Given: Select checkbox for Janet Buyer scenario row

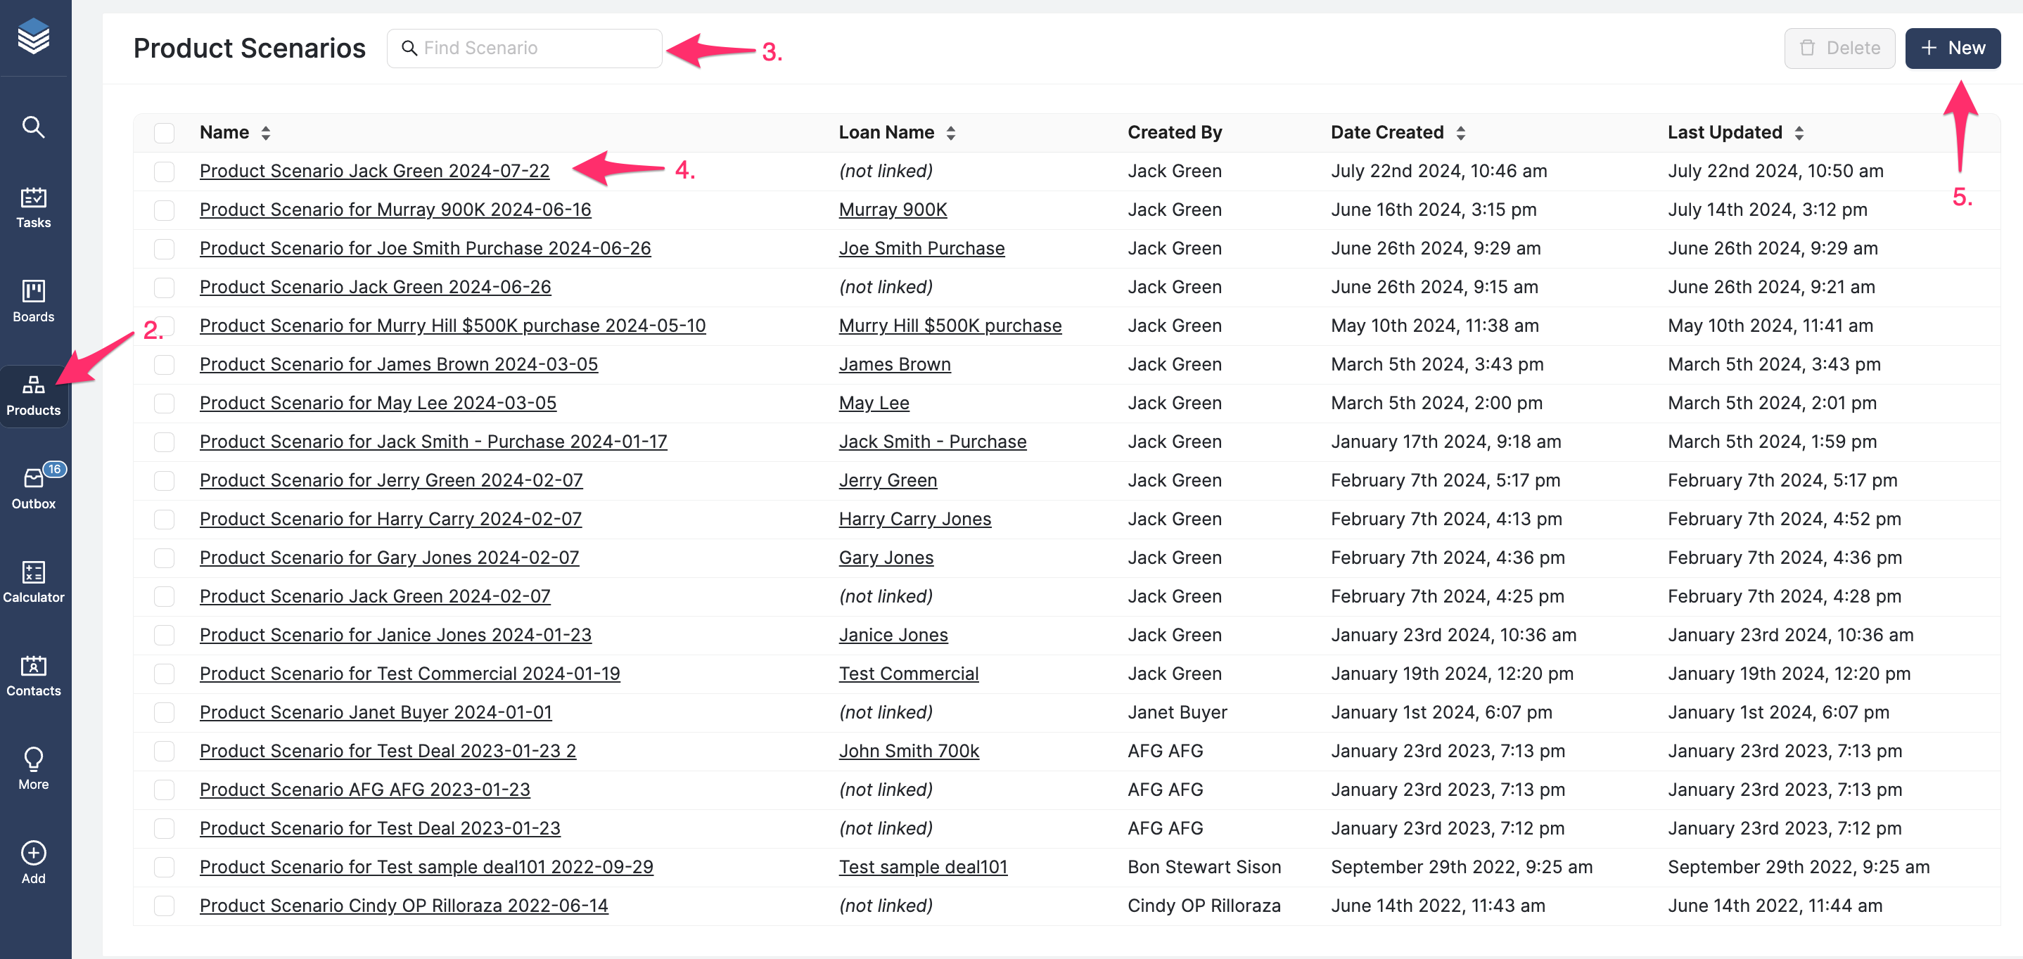Looking at the screenshot, I should pyautogui.click(x=164, y=712).
